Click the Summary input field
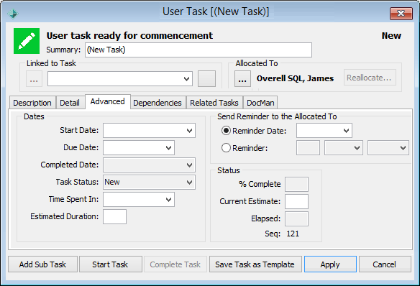Viewport: 420px width, 286px height. point(198,50)
